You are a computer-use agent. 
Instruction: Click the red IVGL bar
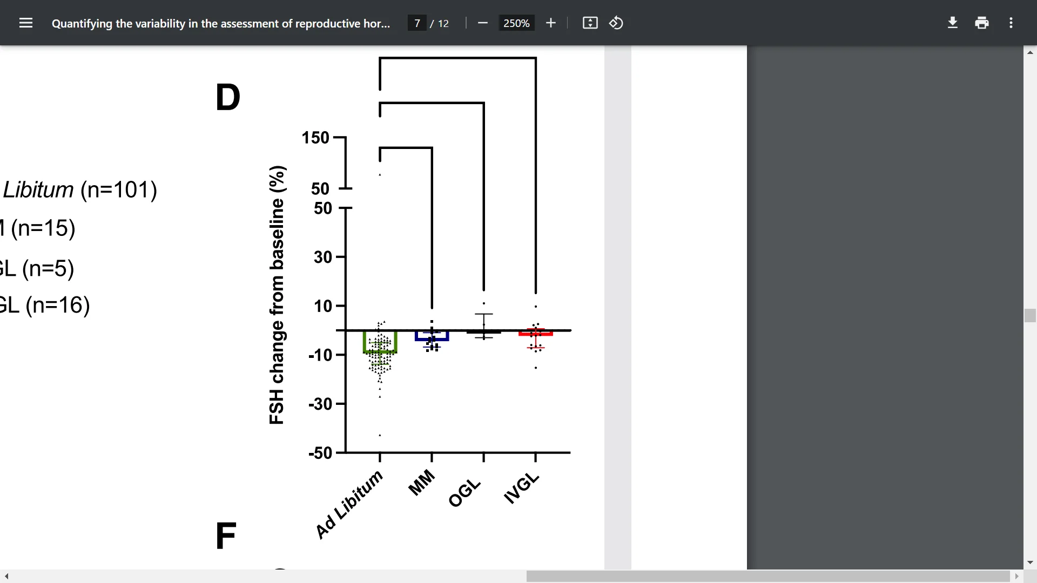tap(536, 333)
